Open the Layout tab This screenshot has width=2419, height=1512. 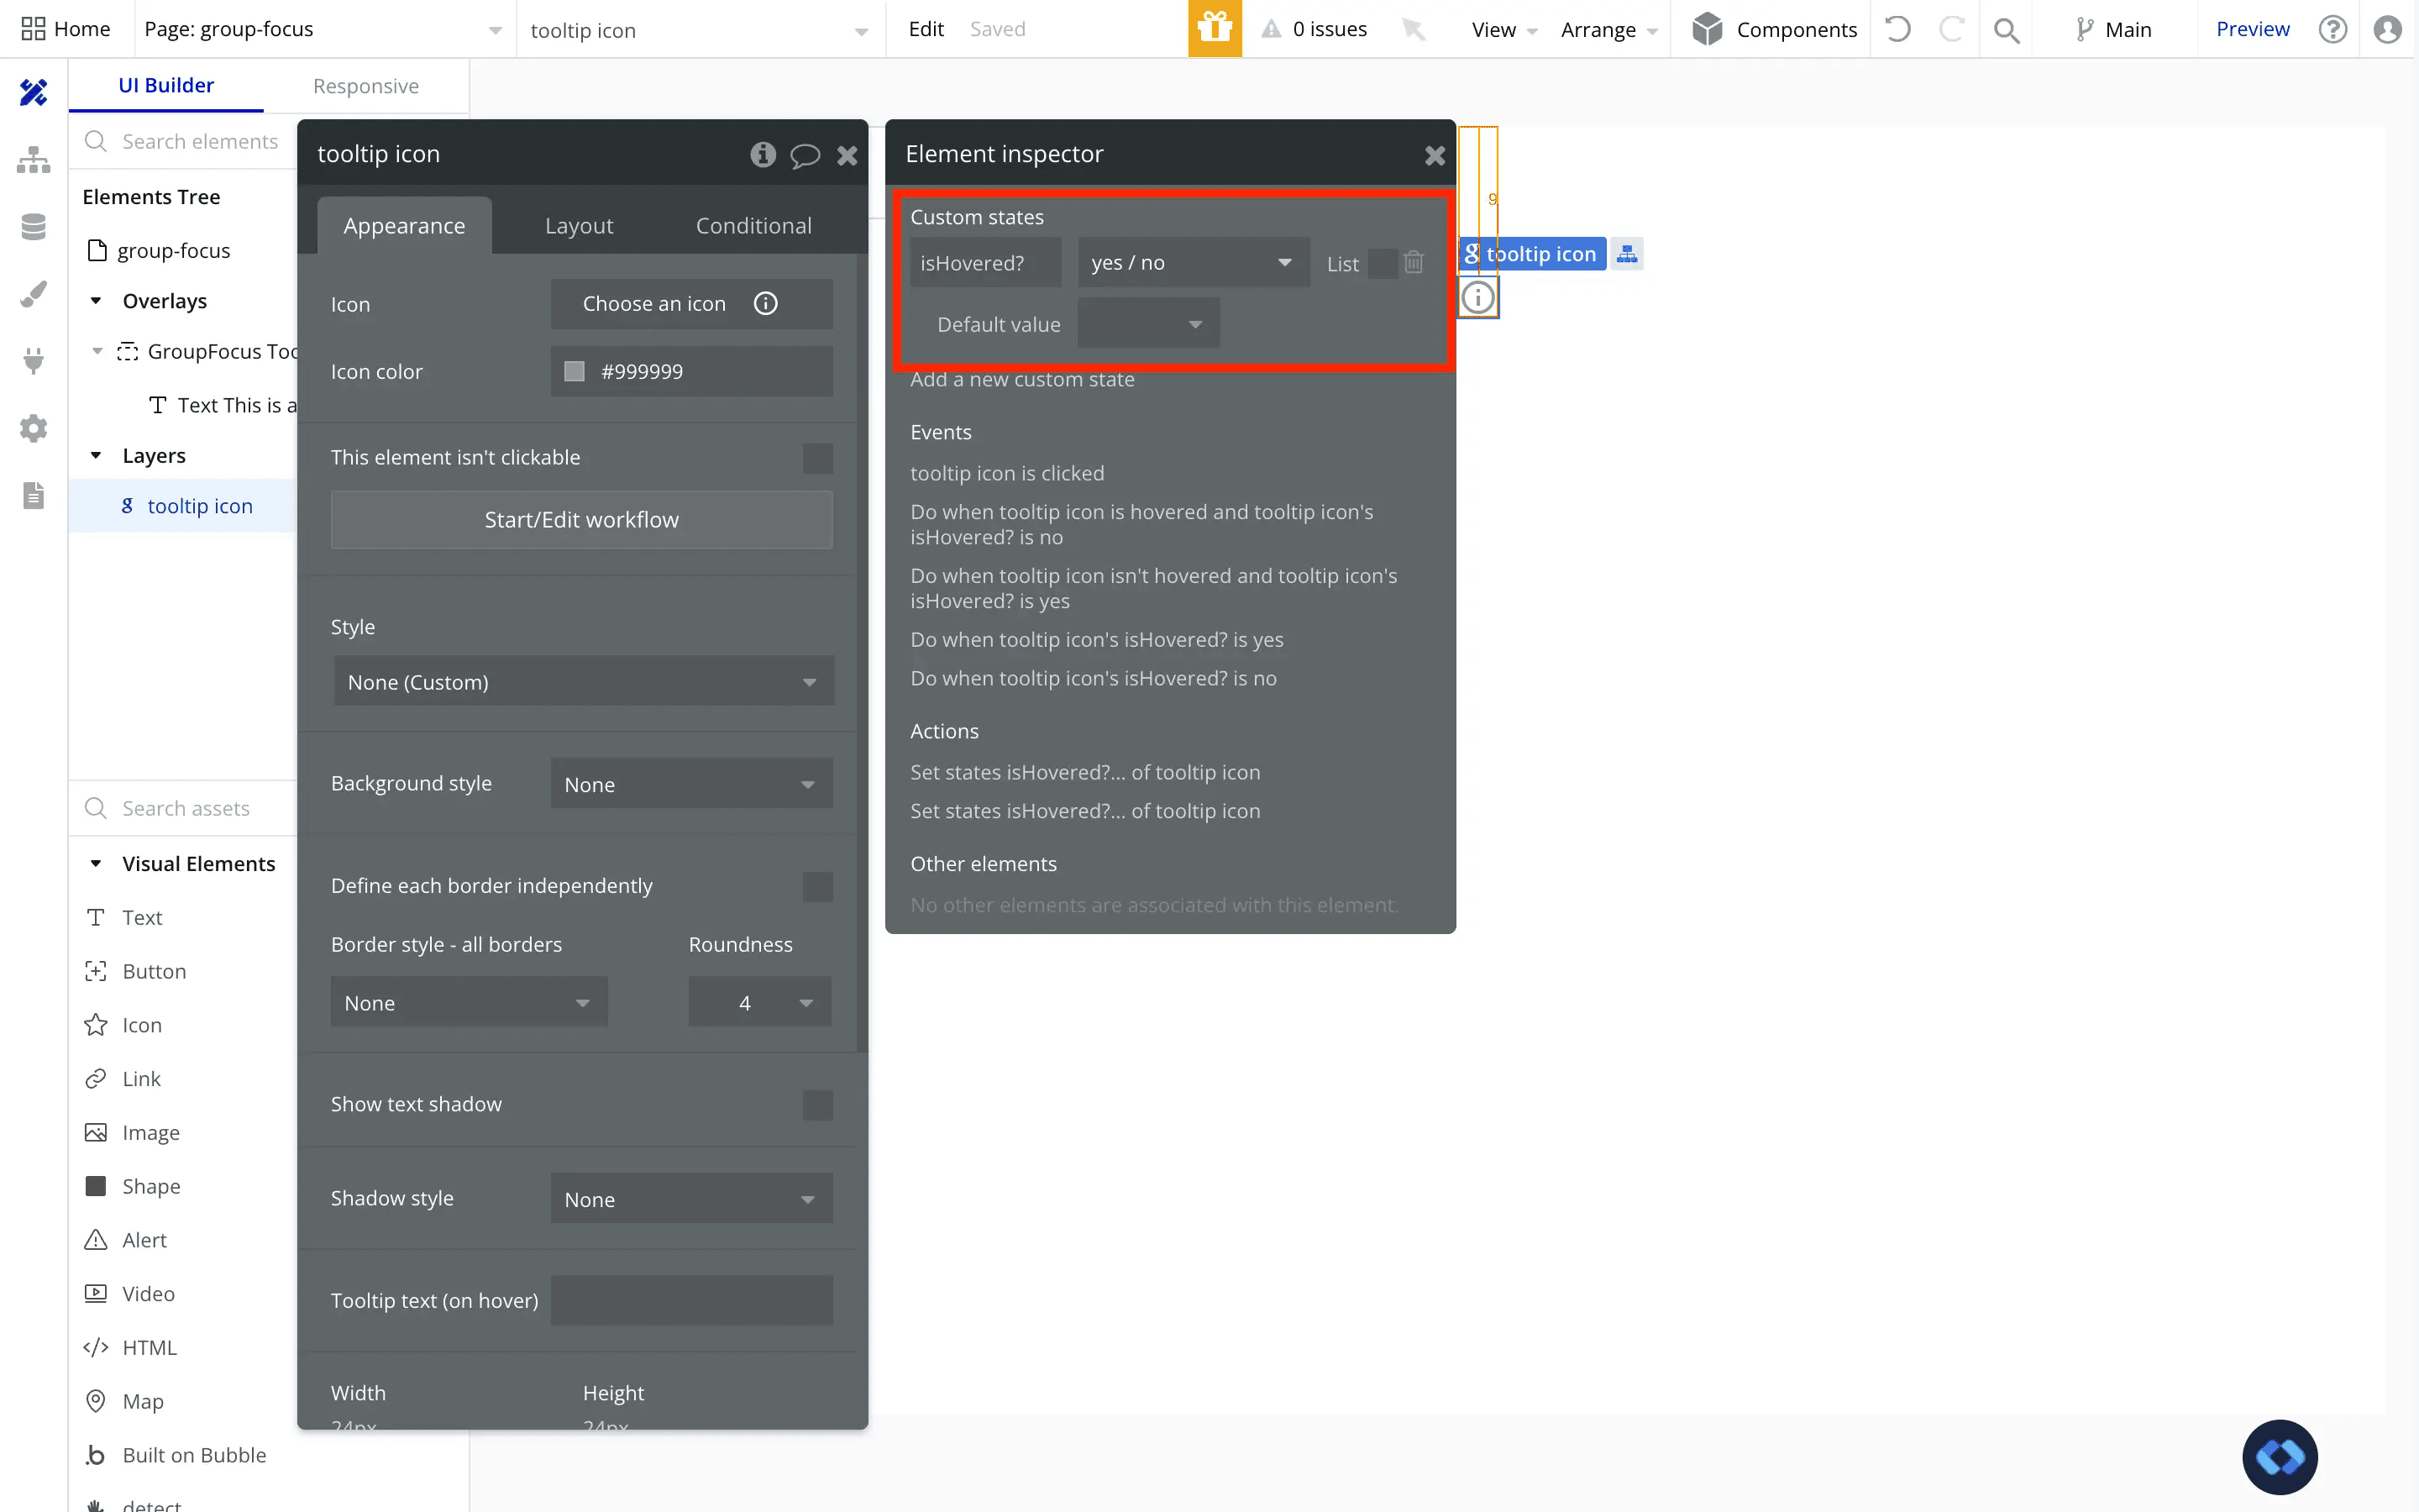pyautogui.click(x=579, y=225)
